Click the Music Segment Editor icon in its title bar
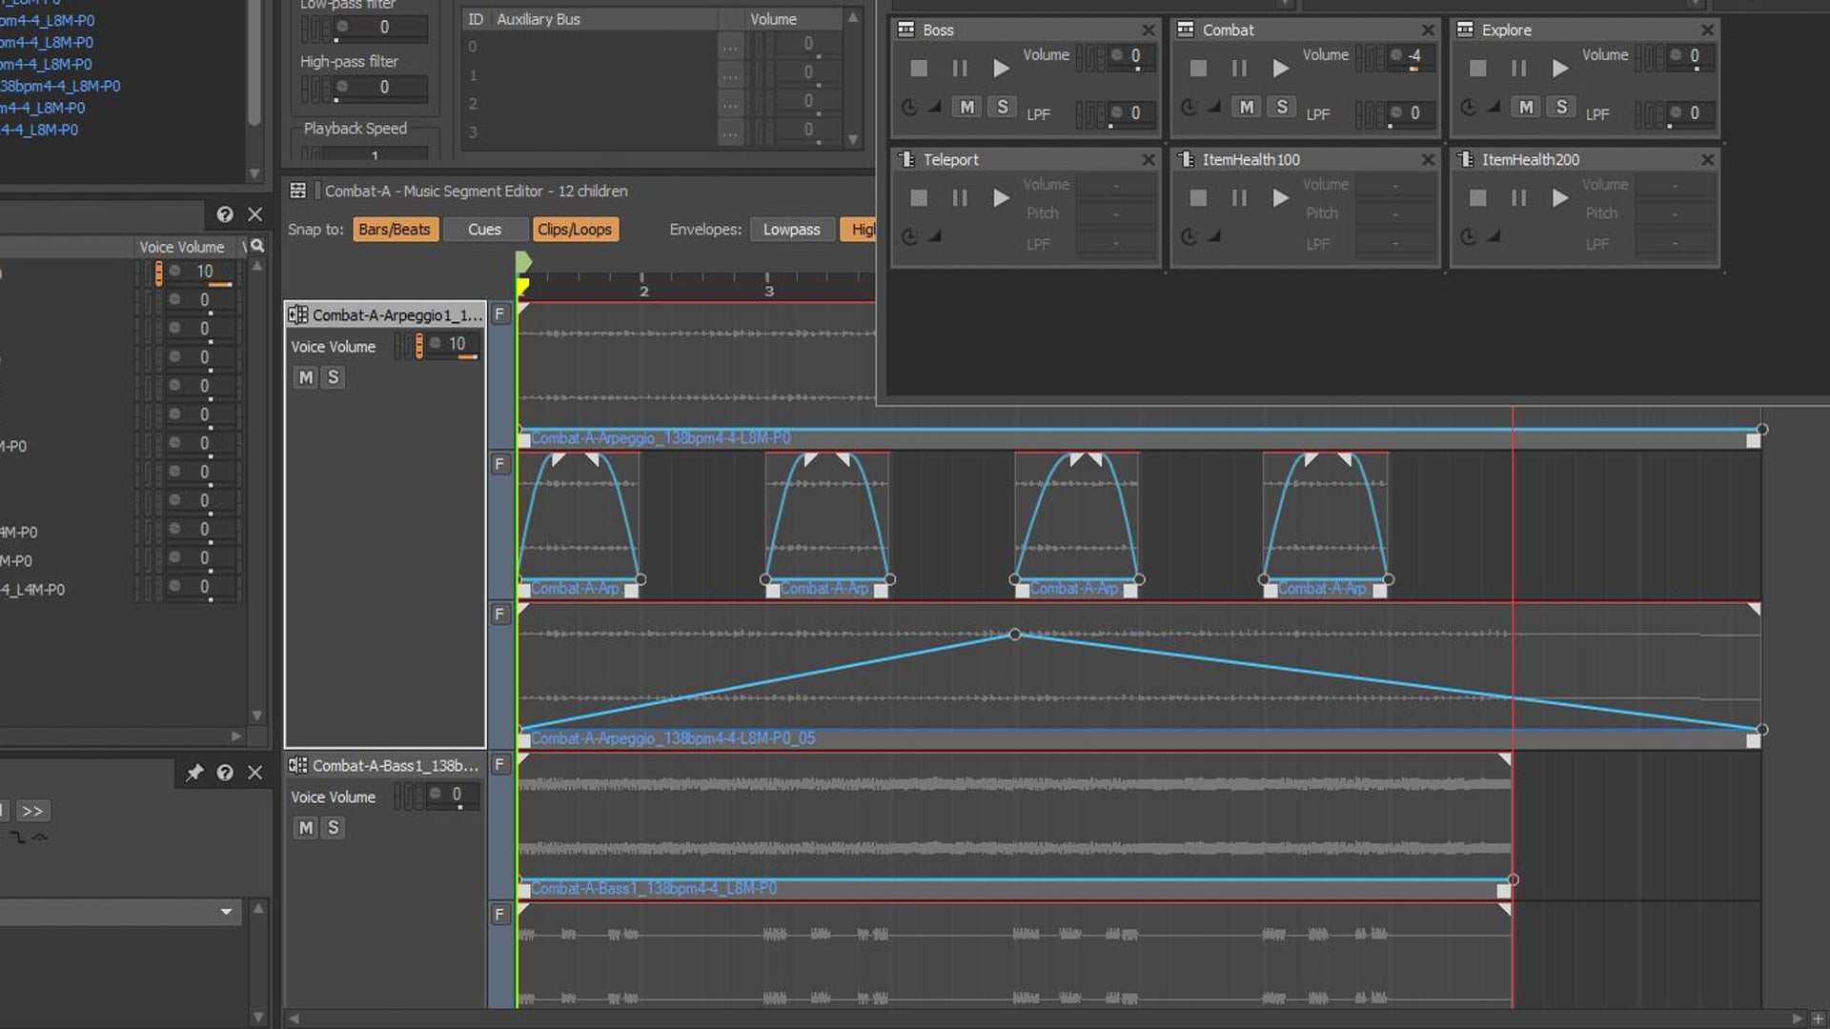This screenshot has height=1029, width=1830. [x=297, y=191]
